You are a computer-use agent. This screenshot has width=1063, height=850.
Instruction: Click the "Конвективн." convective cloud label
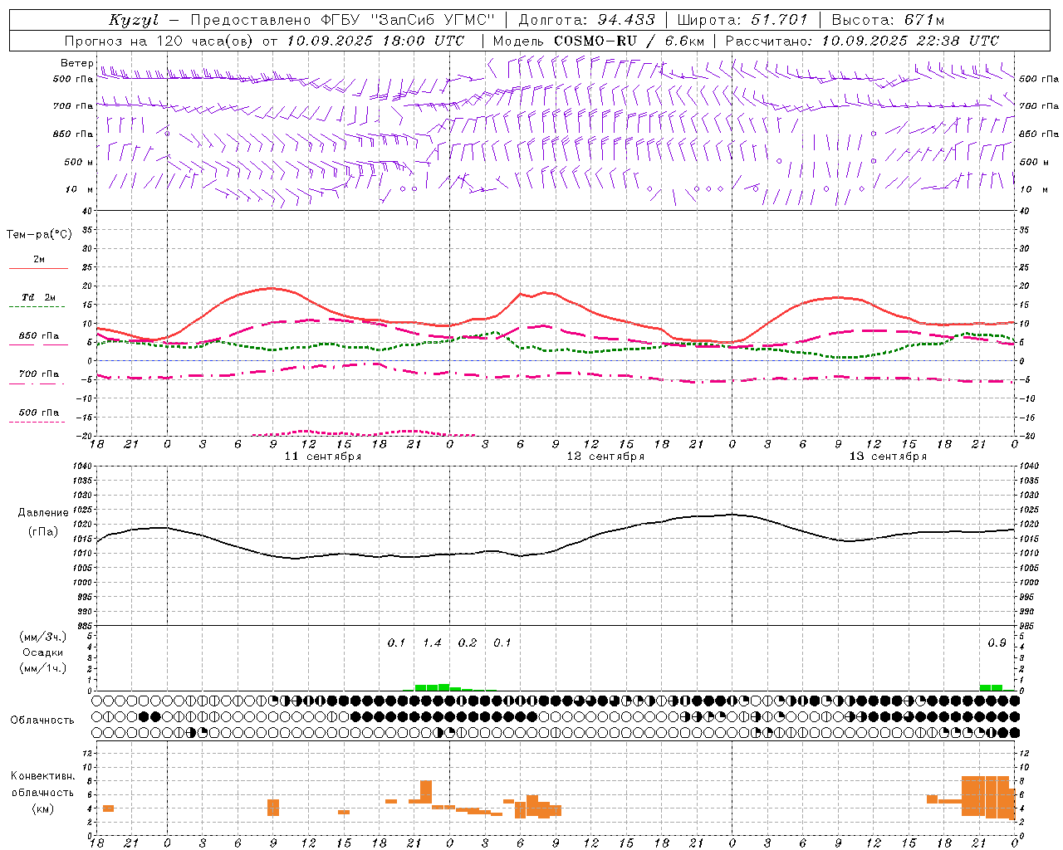[42, 776]
